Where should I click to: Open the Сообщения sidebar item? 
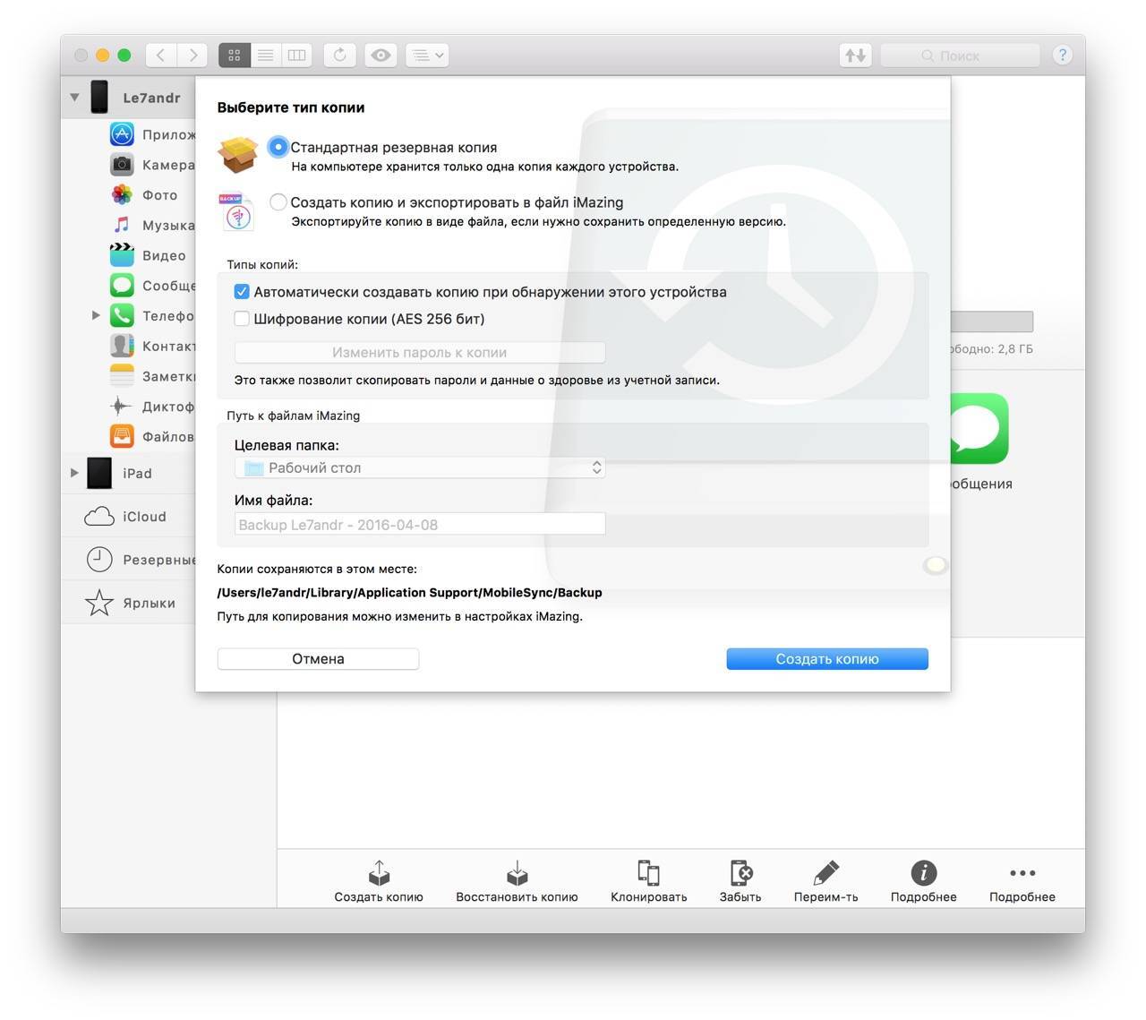coord(151,286)
